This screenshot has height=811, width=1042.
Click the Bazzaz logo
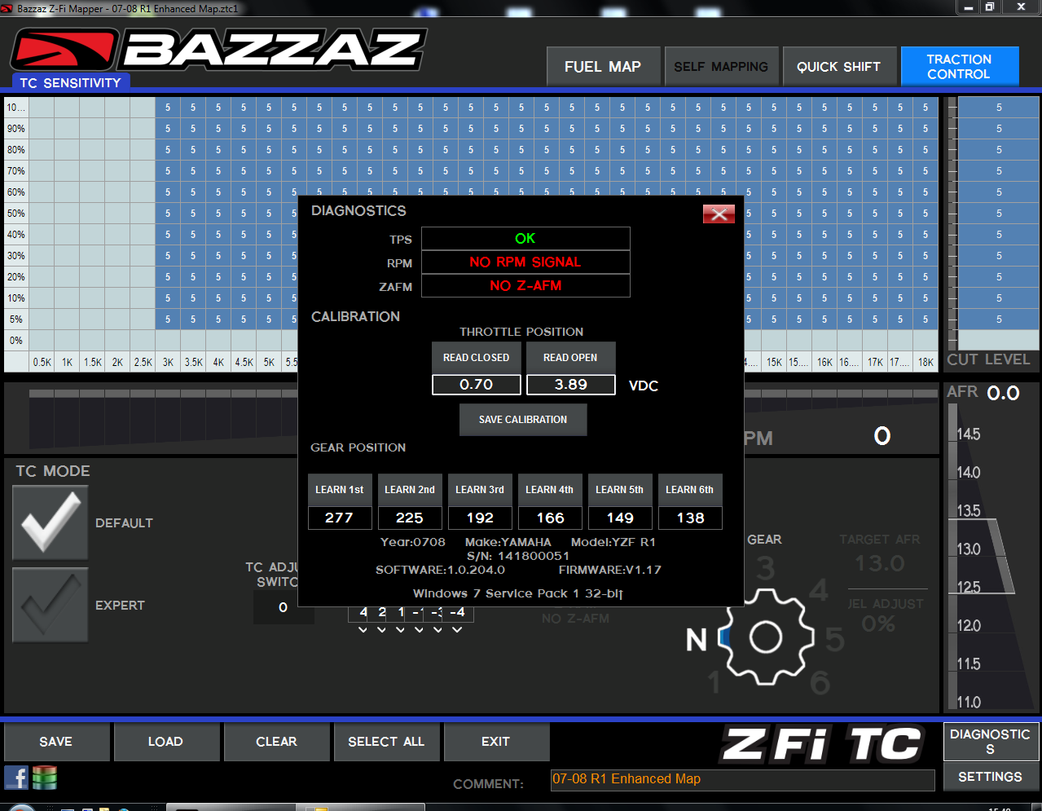tap(218, 50)
